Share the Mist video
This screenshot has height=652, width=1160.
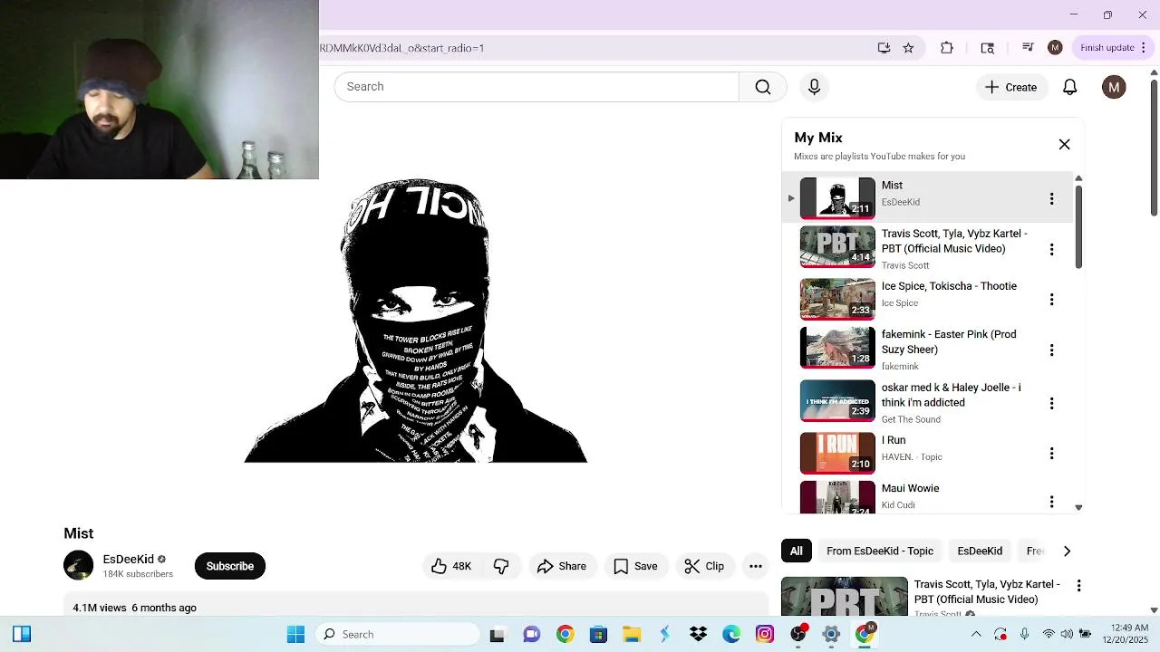pyautogui.click(x=562, y=566)
